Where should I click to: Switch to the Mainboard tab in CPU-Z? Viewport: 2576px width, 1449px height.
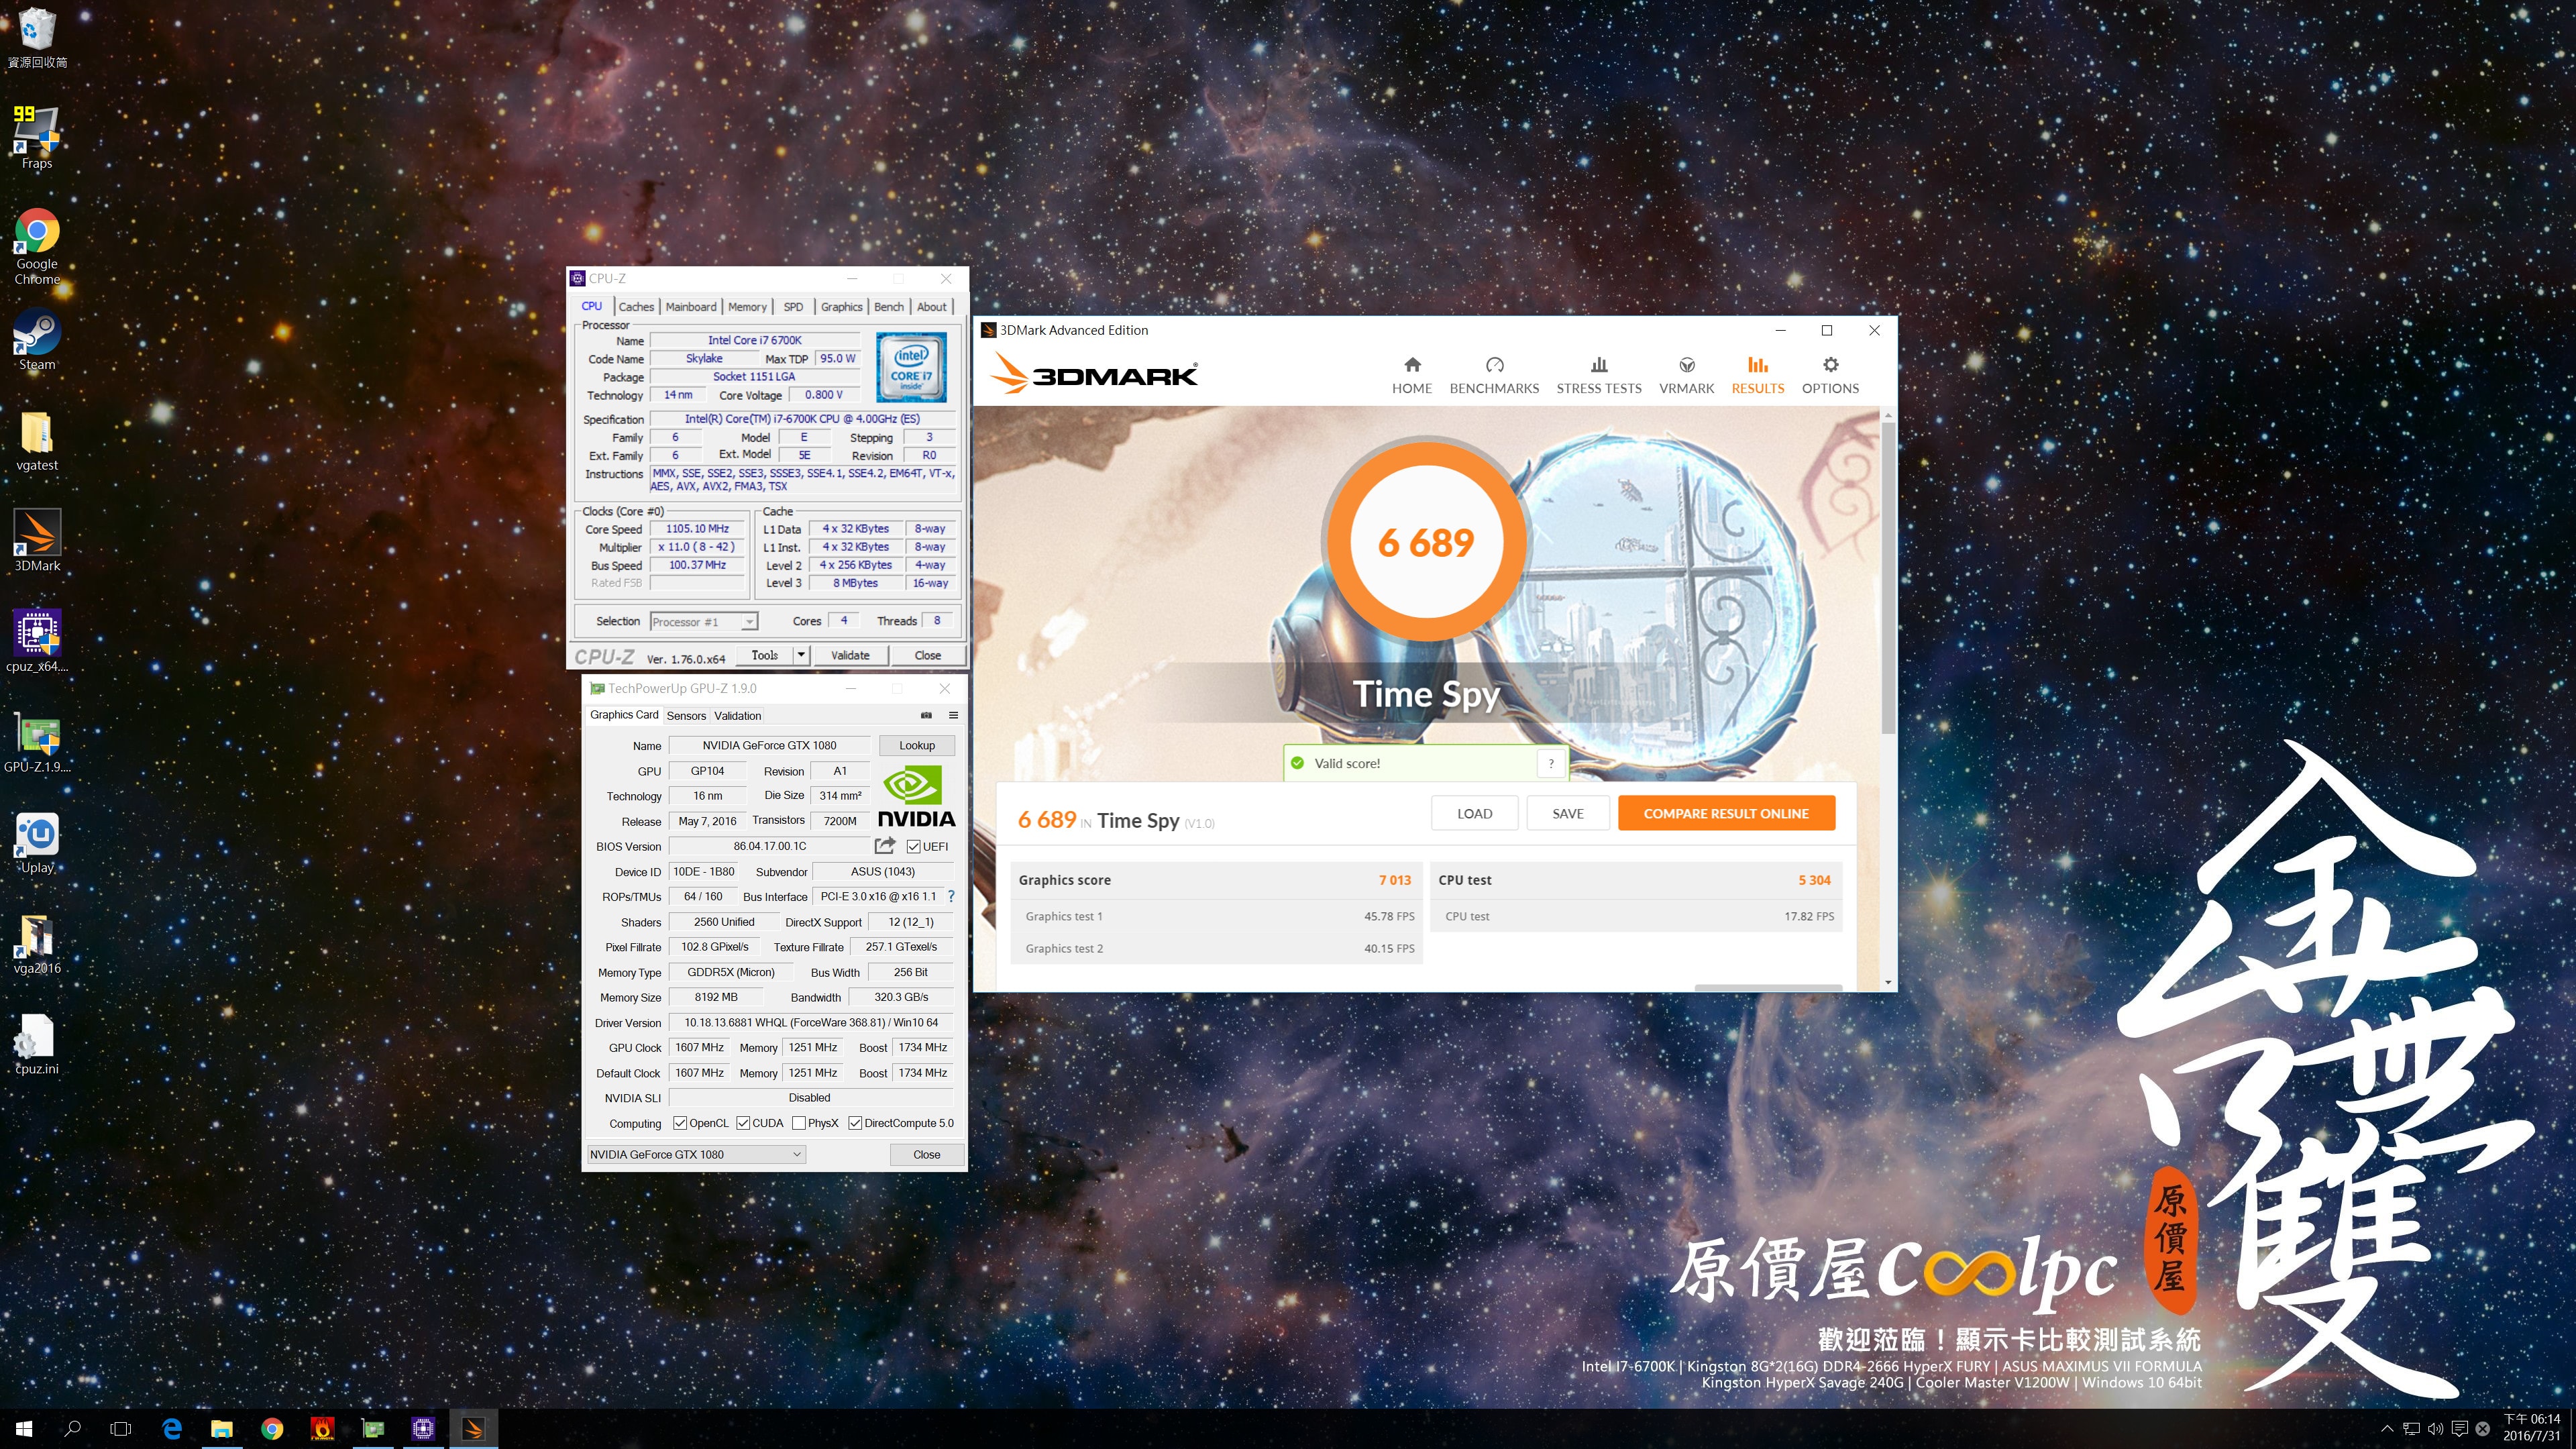(x=691, y=307)
